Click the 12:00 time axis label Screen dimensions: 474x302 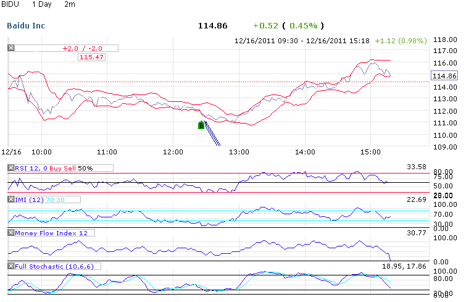pyautogui.click(x=173, y=152)
